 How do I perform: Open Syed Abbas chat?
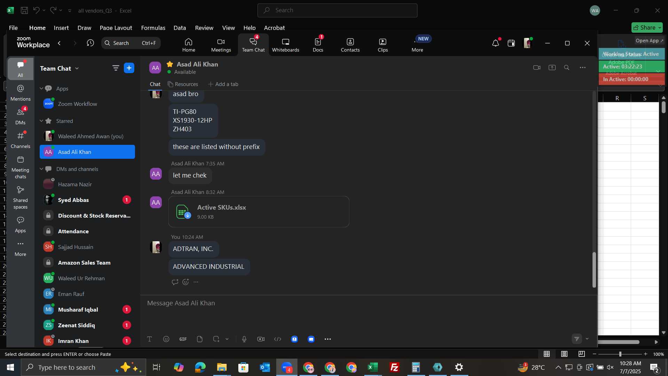(x=87, y=200)
